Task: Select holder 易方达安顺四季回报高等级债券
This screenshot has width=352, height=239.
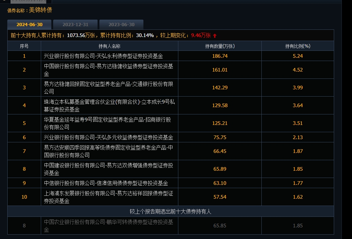Action: click(x=108, y=151)
